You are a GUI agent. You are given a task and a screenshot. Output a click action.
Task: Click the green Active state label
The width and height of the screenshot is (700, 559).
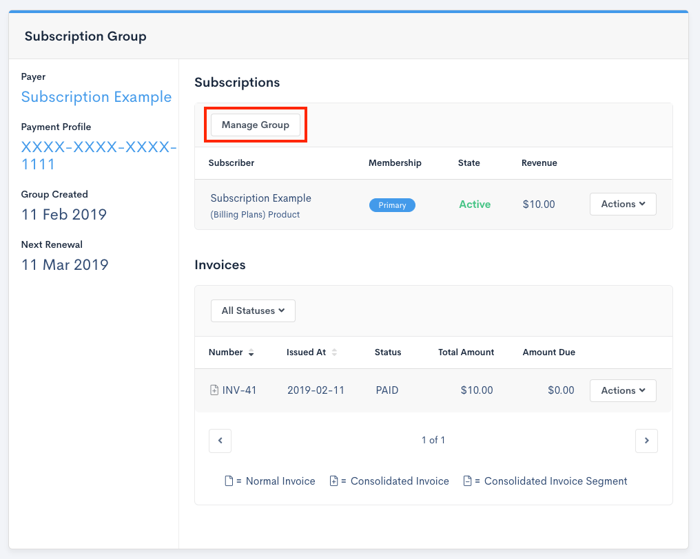(x=475, y=204)
